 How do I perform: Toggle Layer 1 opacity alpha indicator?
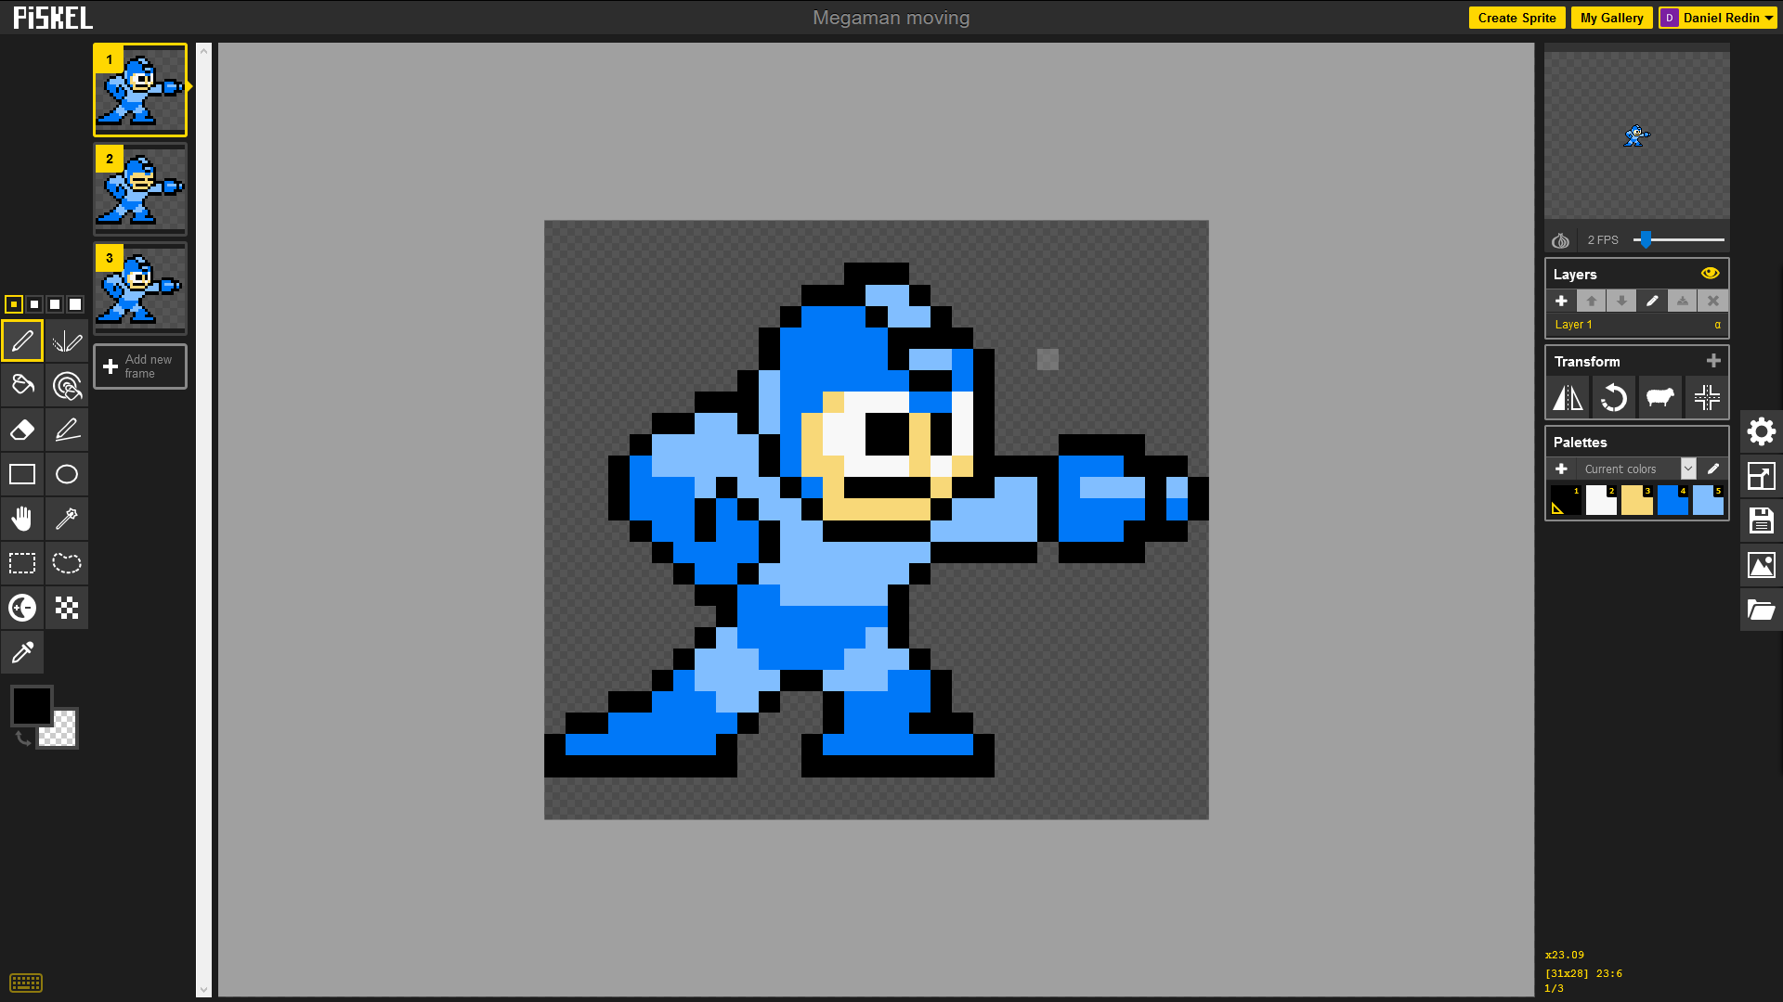coord(1717,325)
